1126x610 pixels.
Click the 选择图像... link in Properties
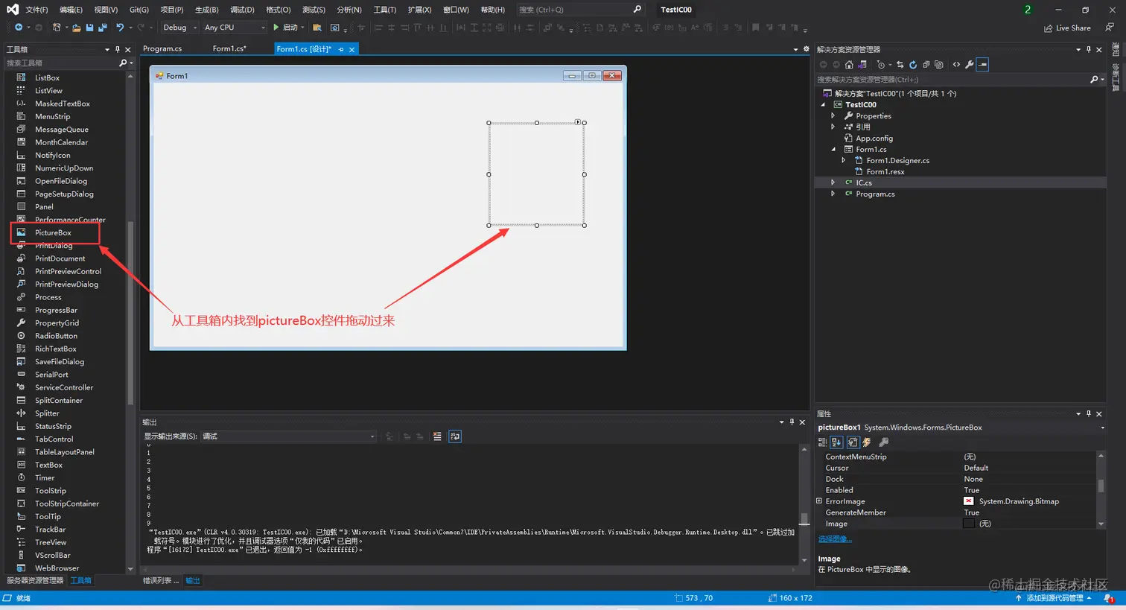tap(835, 538)
